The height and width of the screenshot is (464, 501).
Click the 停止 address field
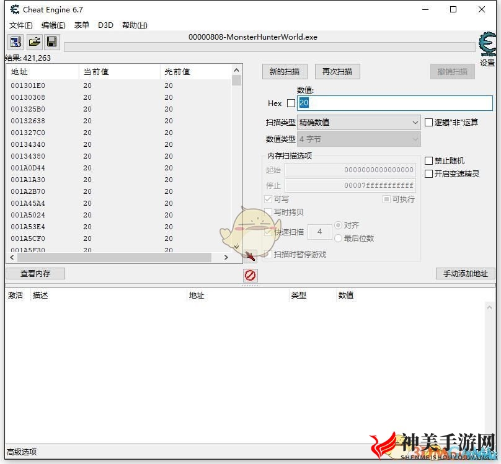(350, 185)
